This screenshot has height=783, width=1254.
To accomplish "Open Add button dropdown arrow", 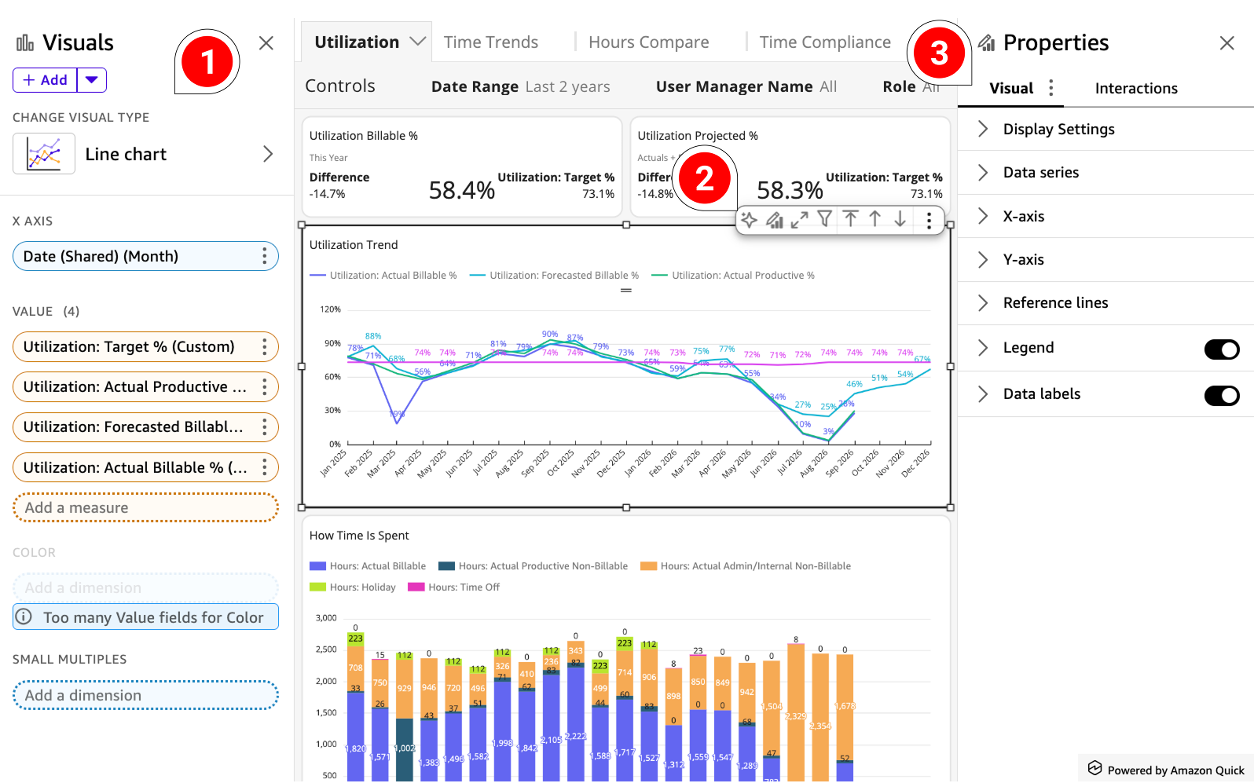I will tap(92, 80).
